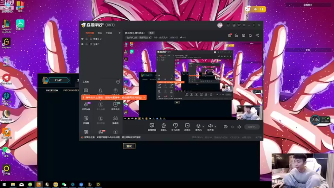334x188 pixels.
Task: Click the retry button in League client
Action: pyautogui.click(x=129, y=146)
